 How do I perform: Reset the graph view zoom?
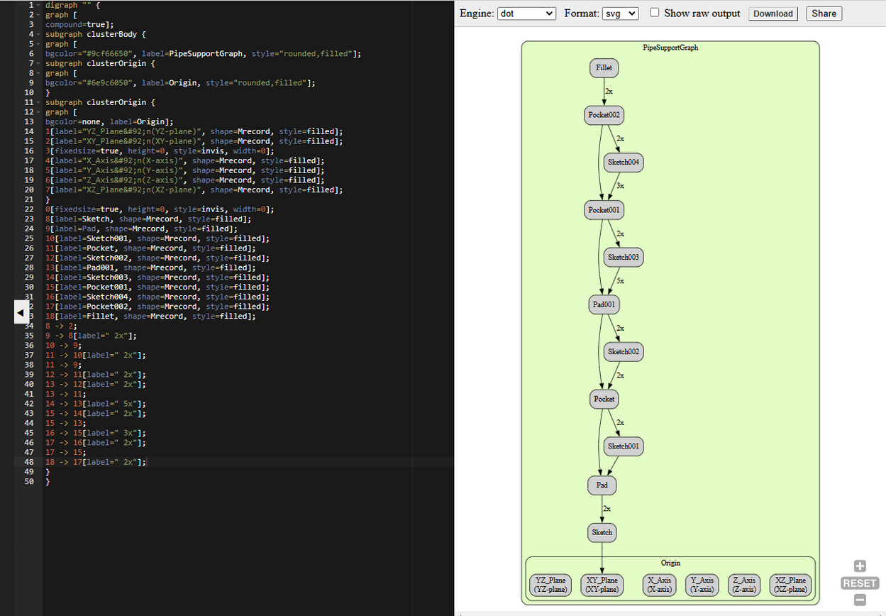pyautogui.click(x=860, y=583)
